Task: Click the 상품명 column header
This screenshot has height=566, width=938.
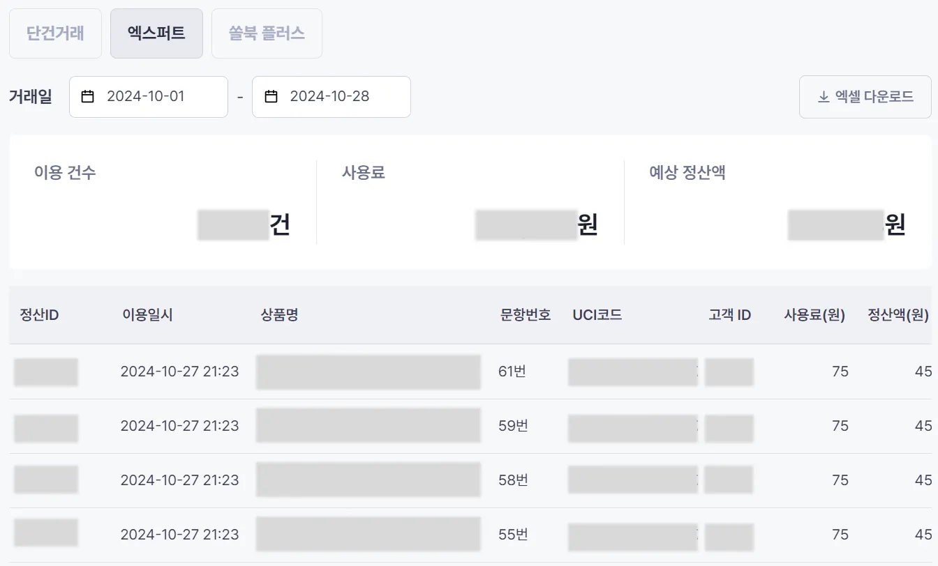Action: pyautogui.click(x=279, y=315)
